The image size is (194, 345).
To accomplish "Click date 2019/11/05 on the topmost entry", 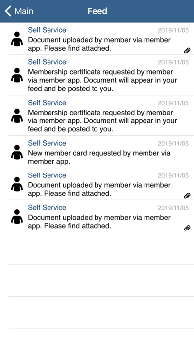I will click(173, 30).
